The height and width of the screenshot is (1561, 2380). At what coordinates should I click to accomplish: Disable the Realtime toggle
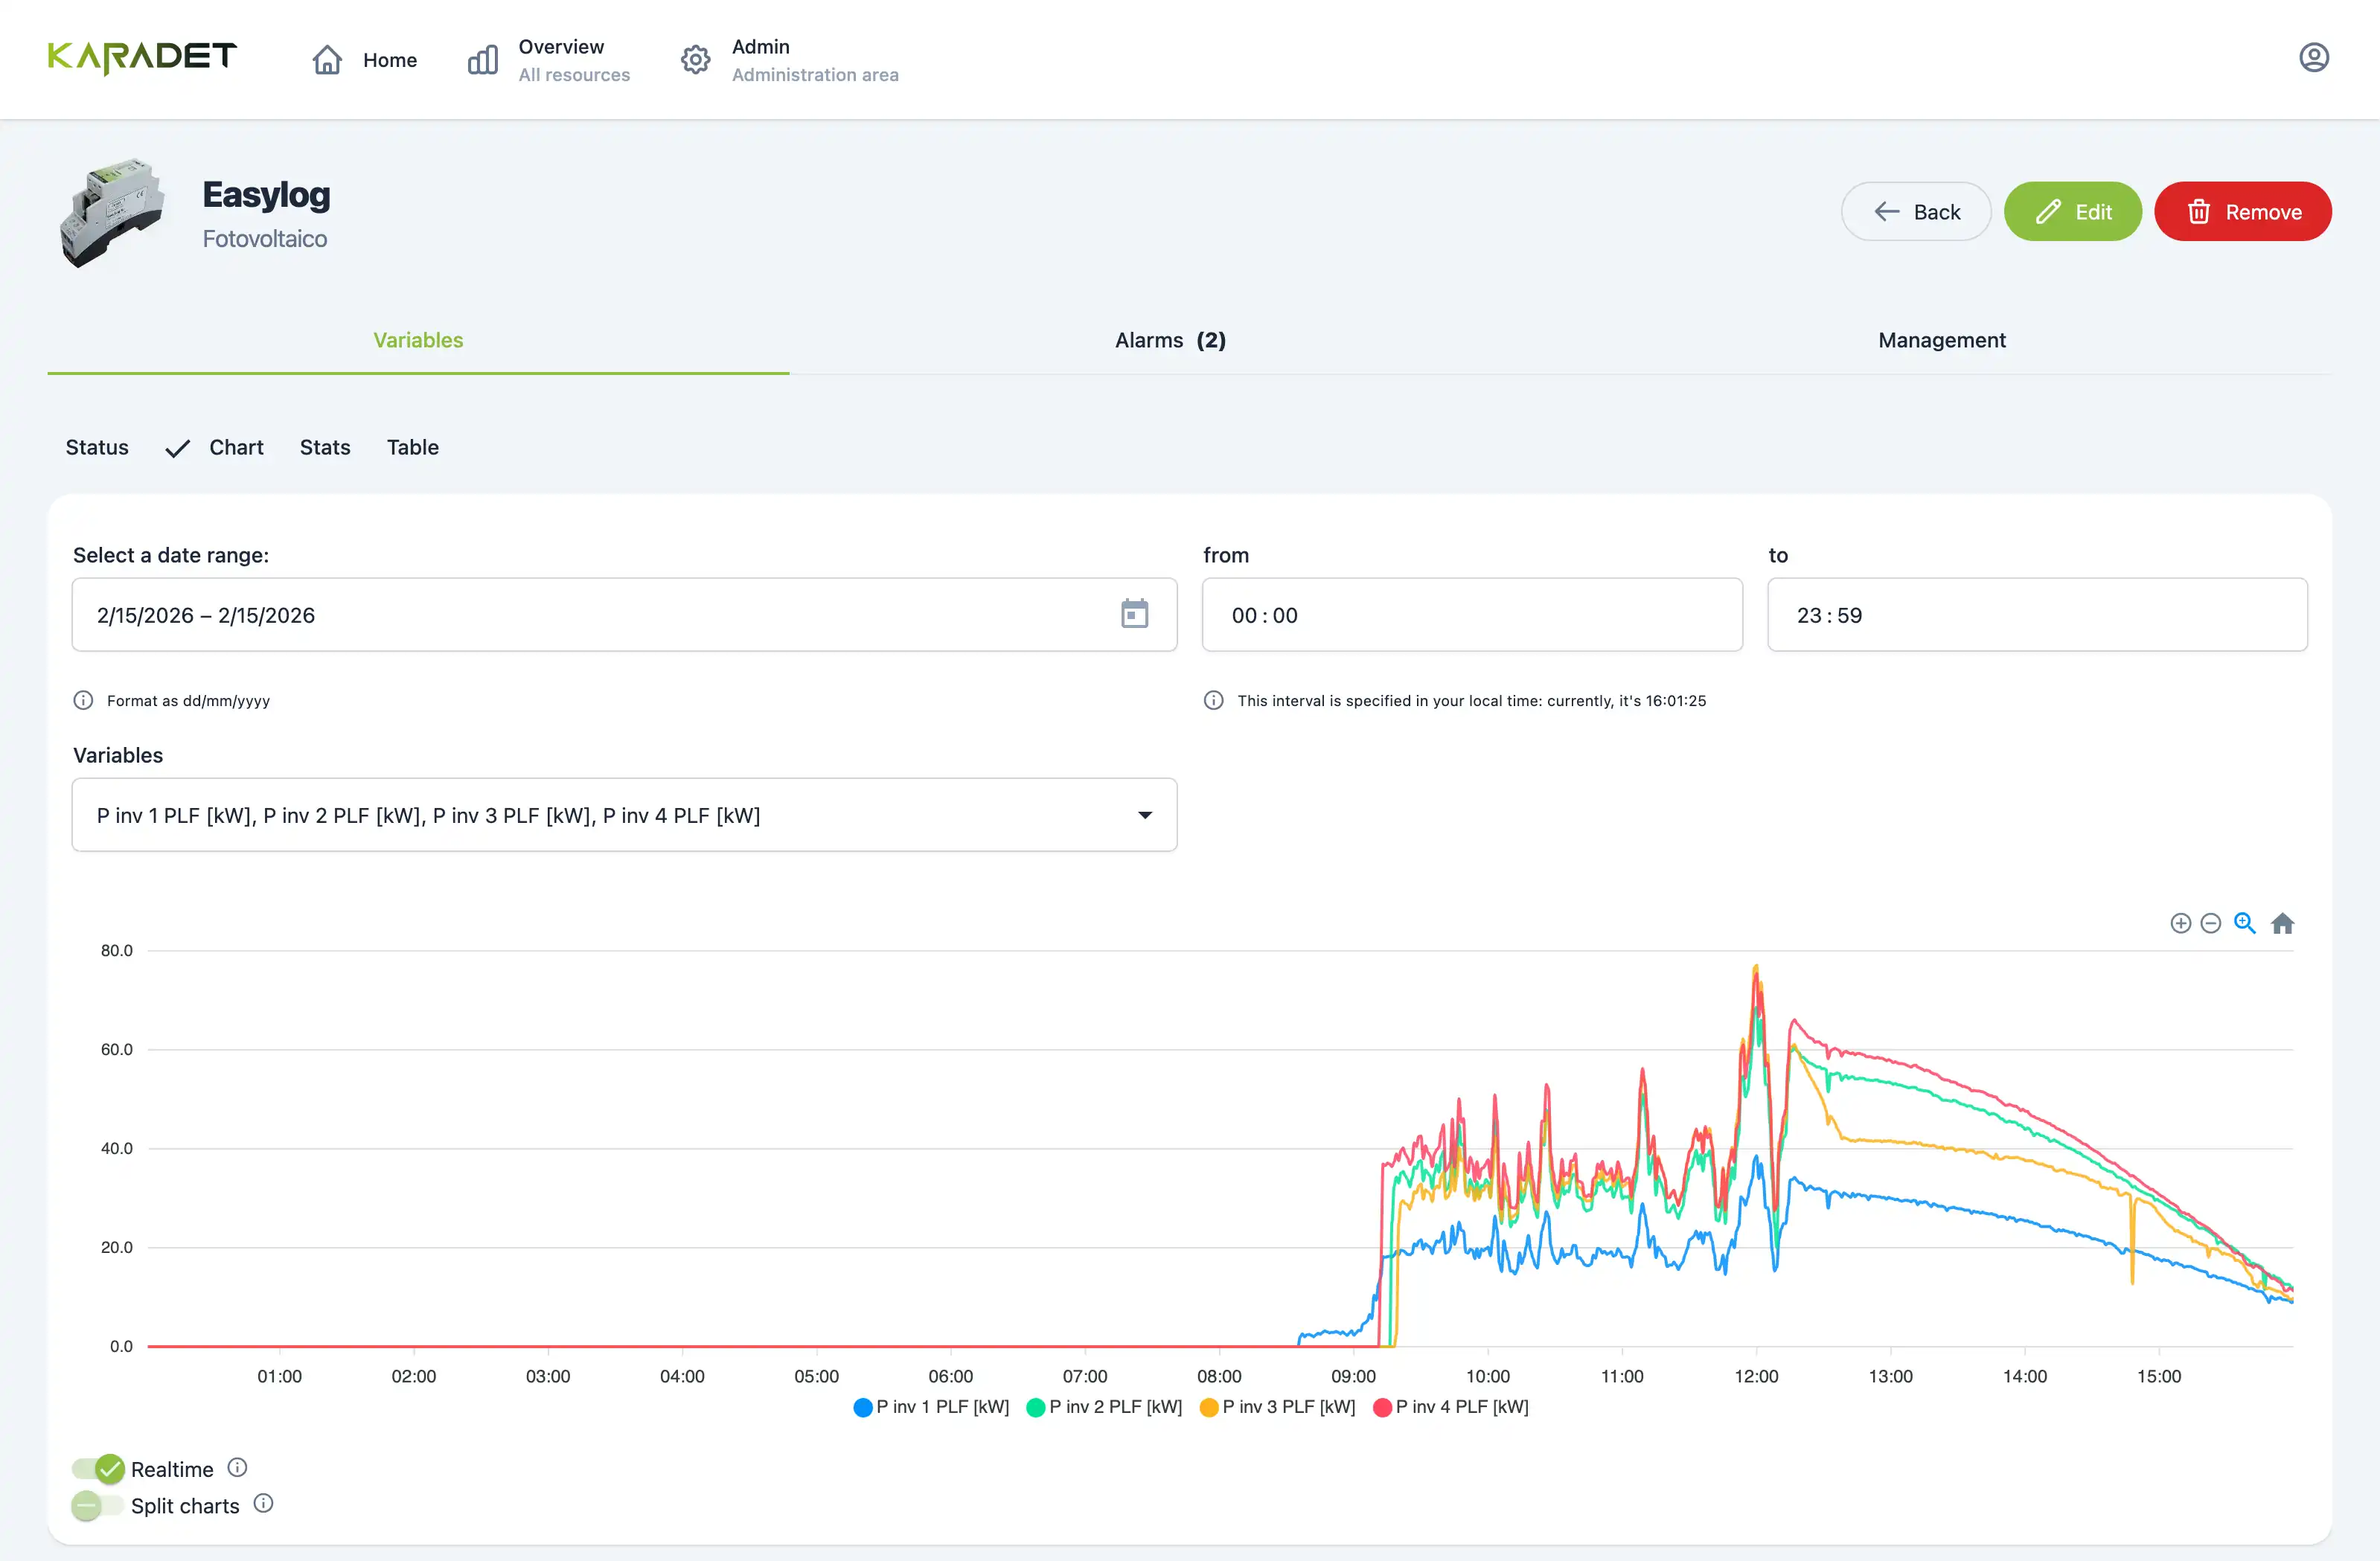pos(98,1468)
